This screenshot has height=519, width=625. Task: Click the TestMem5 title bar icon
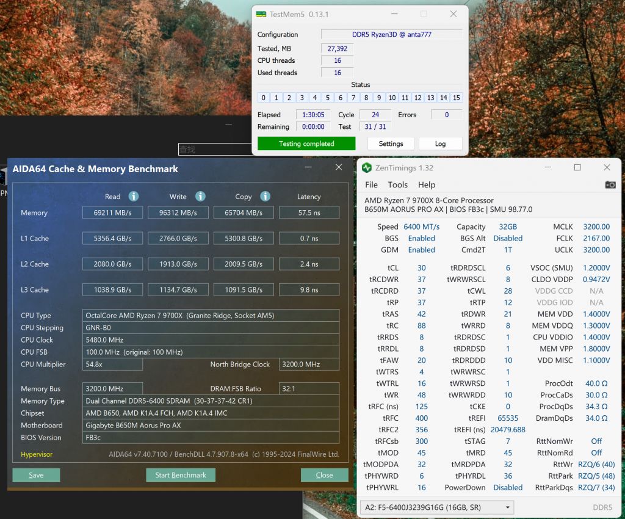pyautogui.click(x=261, y=14)
